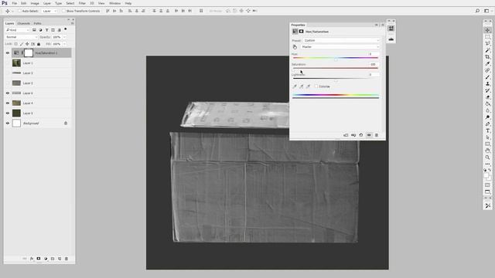Screen dimensions: 495x278
Task: Select the History Brush tool
Action: 488,90
